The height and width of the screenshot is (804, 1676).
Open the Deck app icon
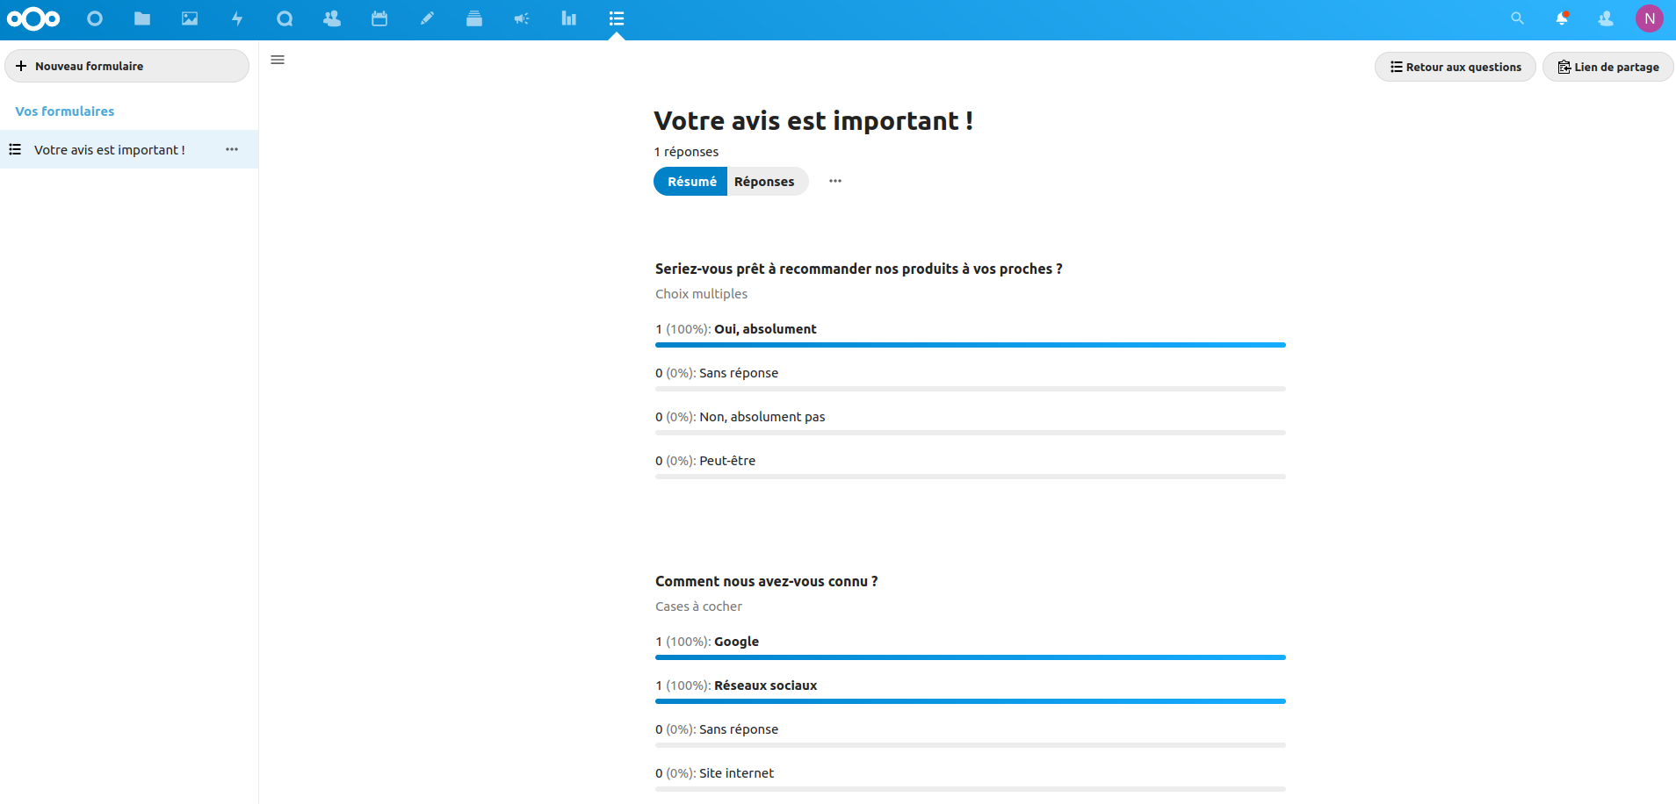(474, 18)
